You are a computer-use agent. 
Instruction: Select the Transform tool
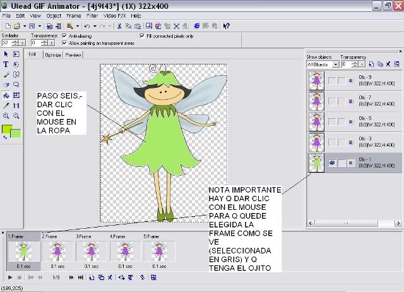pos(16,95)
